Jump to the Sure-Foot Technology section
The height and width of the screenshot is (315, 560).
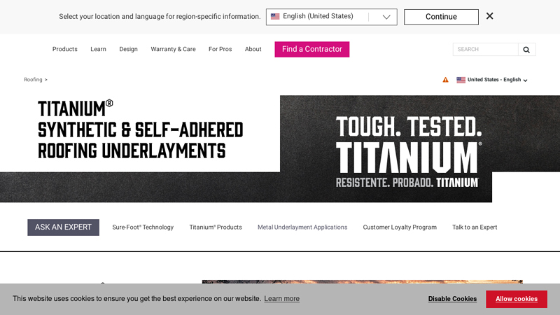point(143,227)
